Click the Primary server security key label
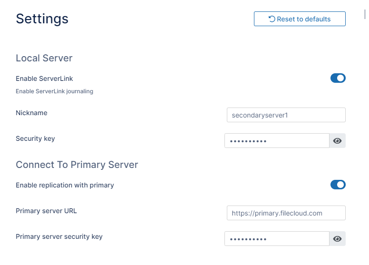The height and width of the screenshot is (265, 369). tap(59, 236)
